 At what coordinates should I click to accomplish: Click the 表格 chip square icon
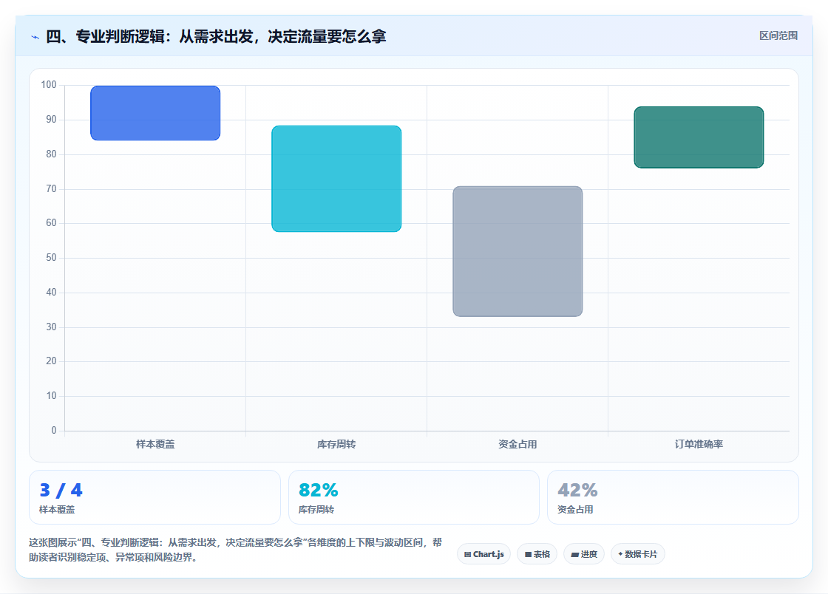click(x=528, y=554)
